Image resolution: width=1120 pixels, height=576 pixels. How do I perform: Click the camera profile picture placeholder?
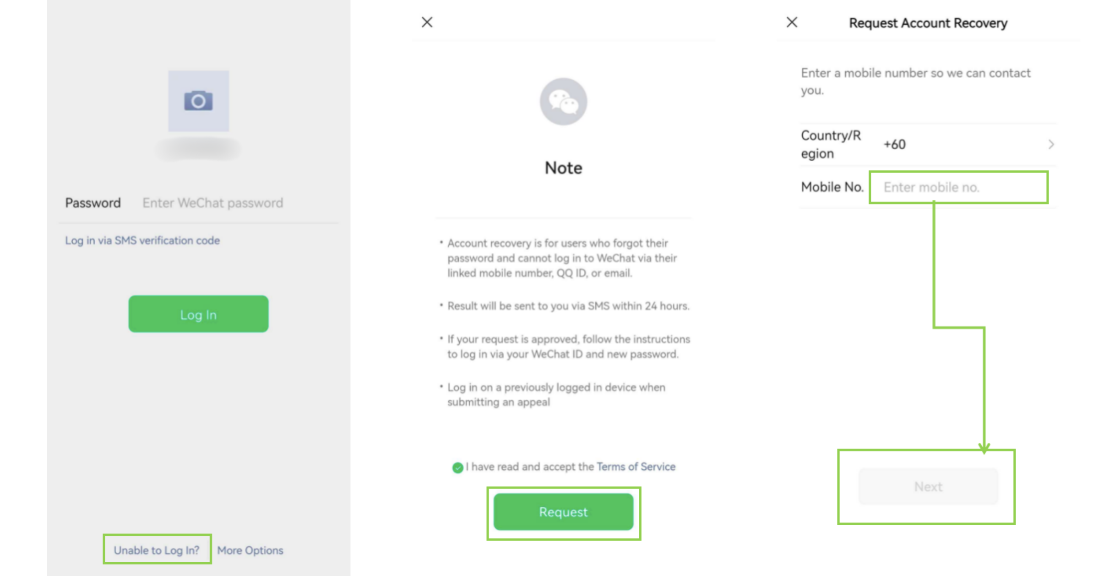(198, 101)
